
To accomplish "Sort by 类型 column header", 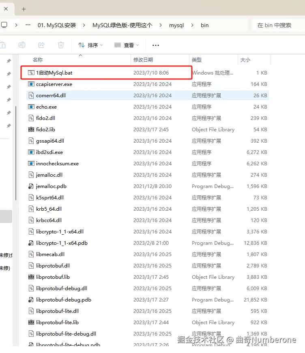I will coord(196,60).
